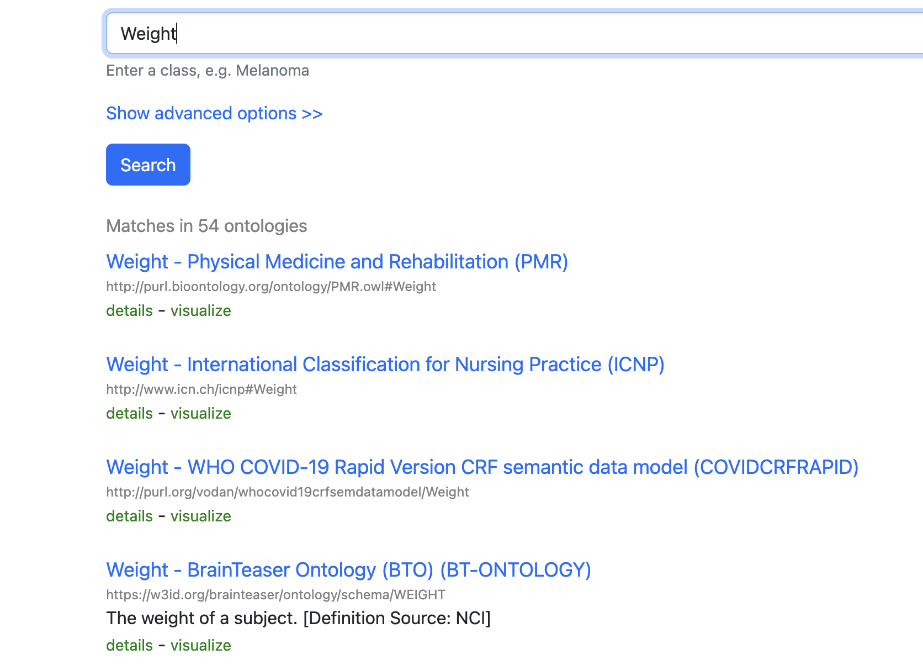View details of ICNP Weight result
923x665 pixels.
[129, 413]
